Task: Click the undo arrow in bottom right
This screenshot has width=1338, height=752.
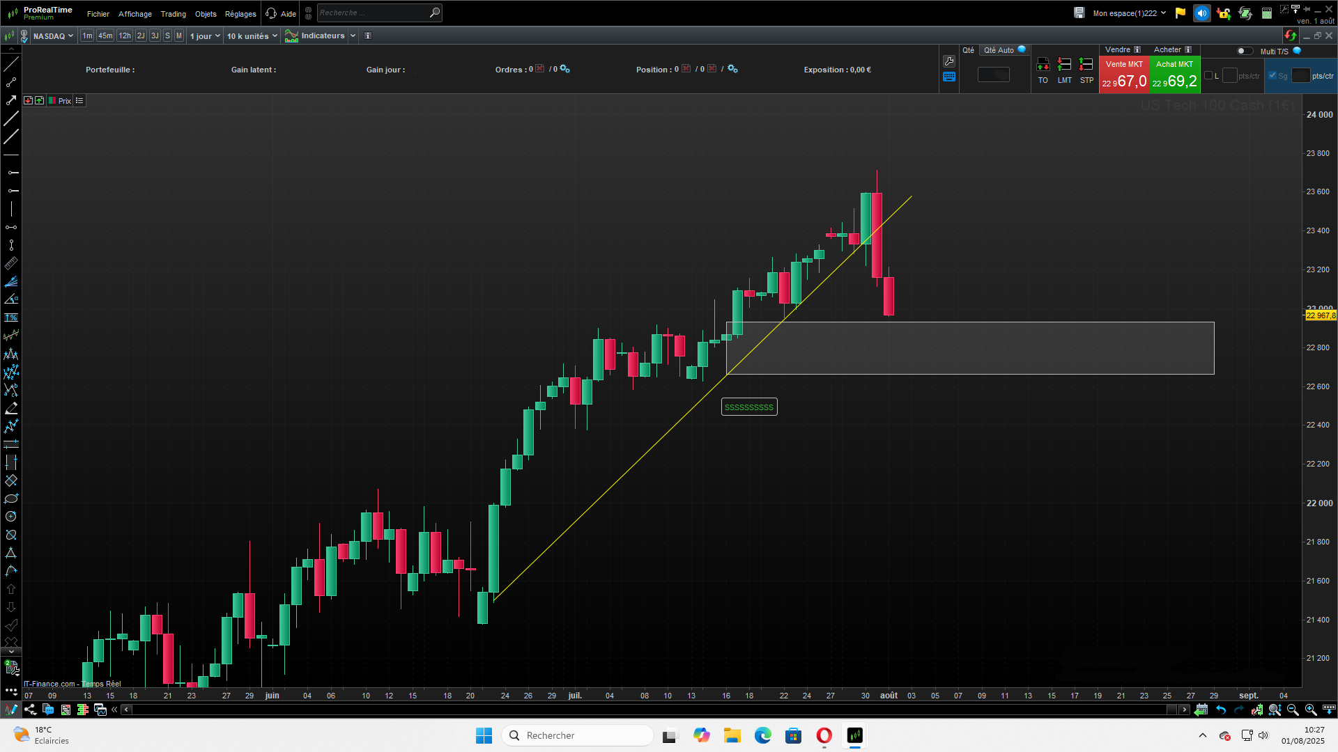Action: [x=1221, y=710]
